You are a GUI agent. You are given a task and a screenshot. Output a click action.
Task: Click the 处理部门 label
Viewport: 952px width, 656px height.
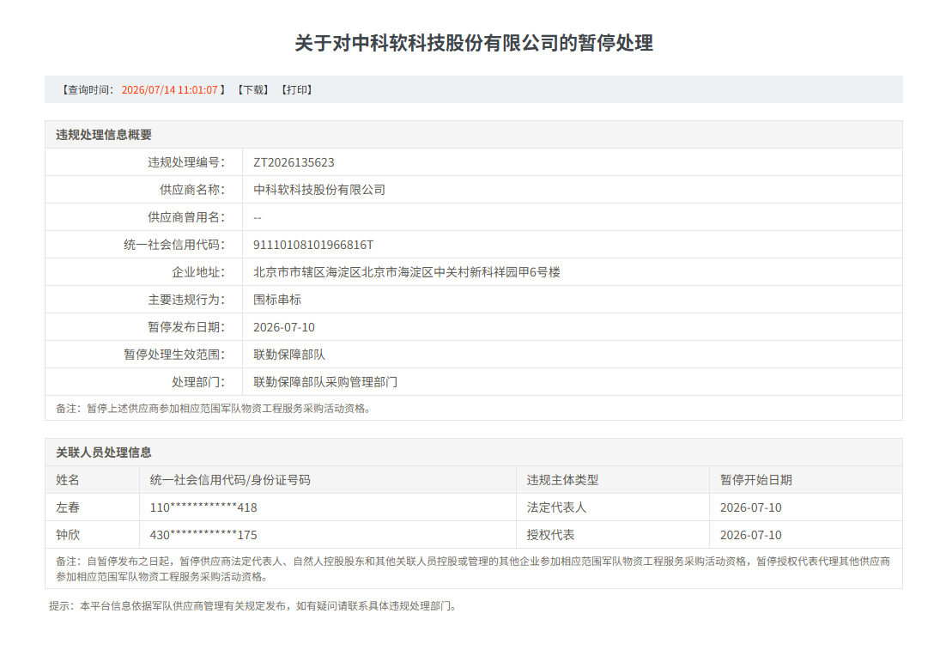[198, 381]
